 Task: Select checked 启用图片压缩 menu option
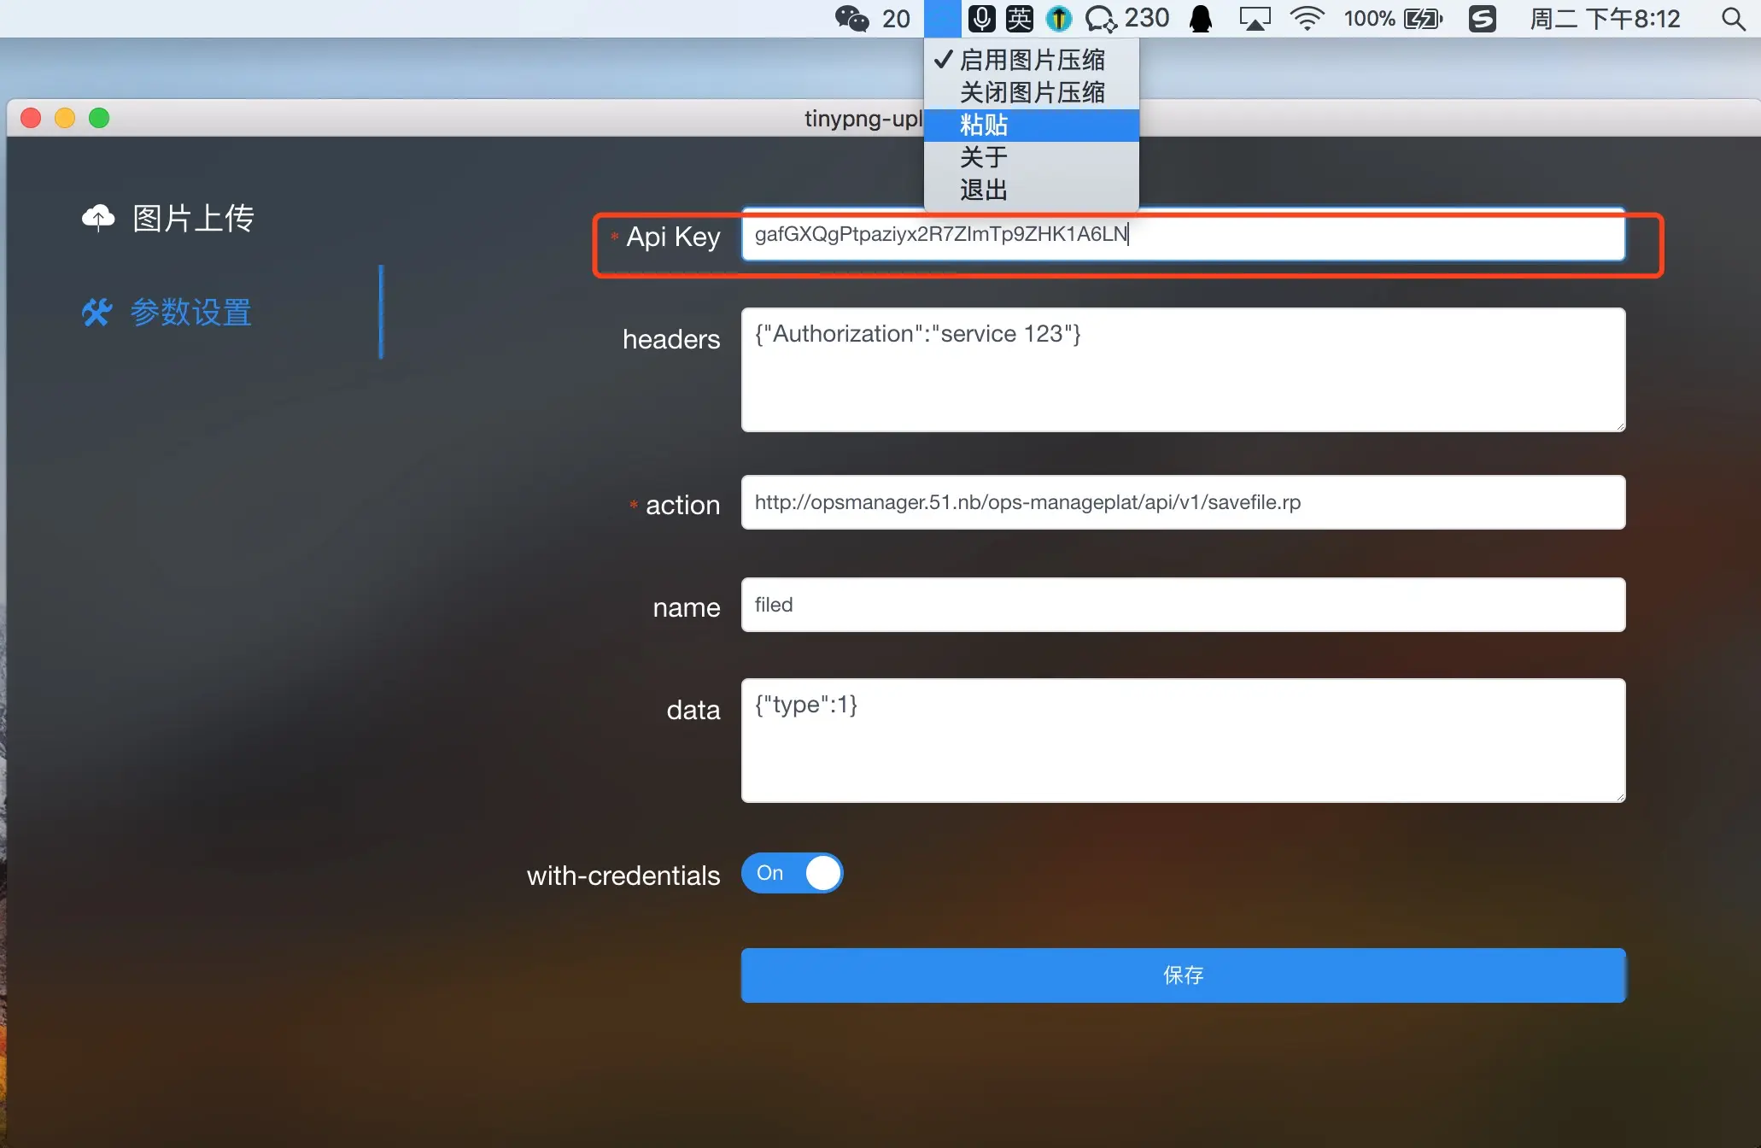pos(1031,60)
